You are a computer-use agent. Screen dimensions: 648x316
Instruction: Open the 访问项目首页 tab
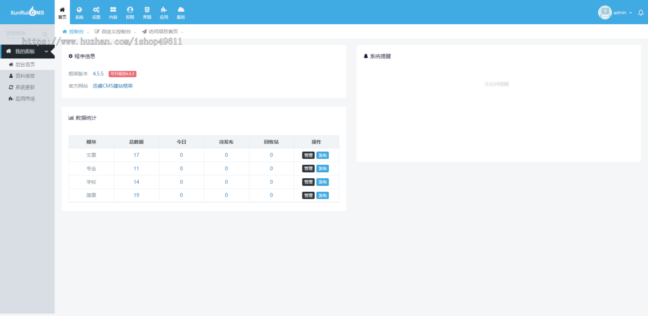pyautogui.click(x=160, y=32)
